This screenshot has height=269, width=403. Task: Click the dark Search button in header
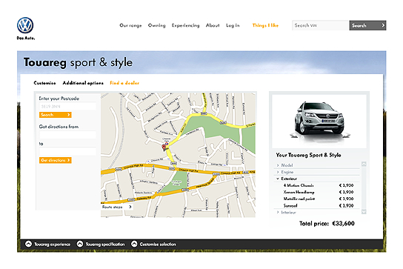coord(367,25)
